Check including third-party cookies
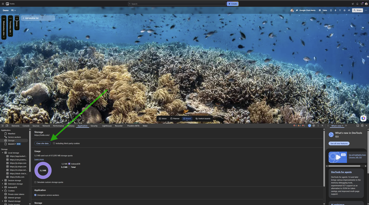Image resolution: width=369 pixels, height=205 pixels. tap(54, 143)
